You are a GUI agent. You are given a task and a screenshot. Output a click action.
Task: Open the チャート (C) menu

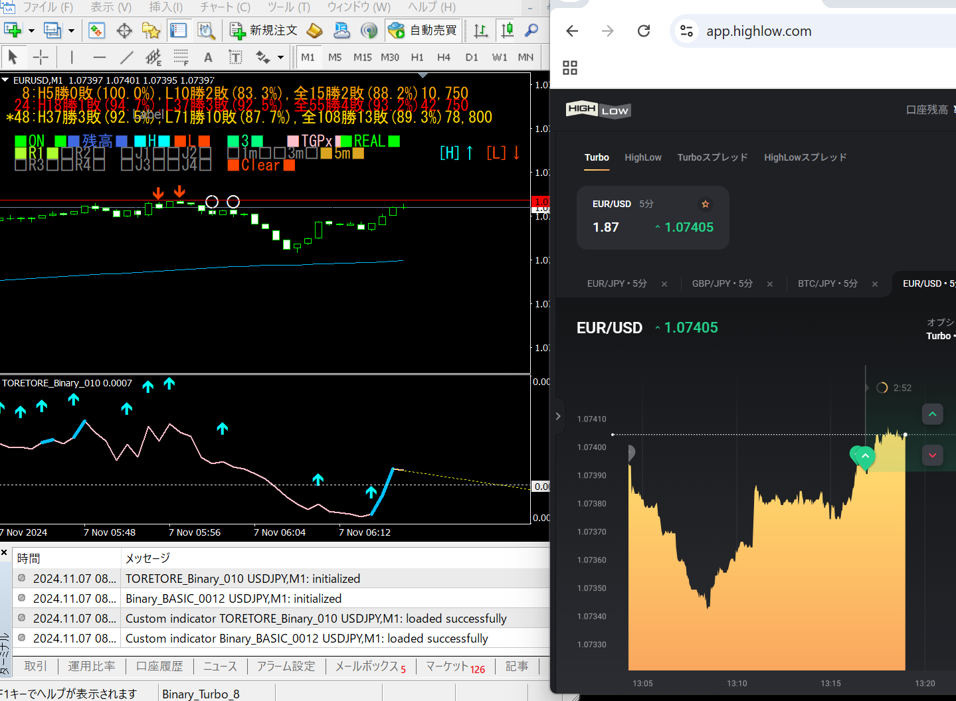(x=225, y=7)
